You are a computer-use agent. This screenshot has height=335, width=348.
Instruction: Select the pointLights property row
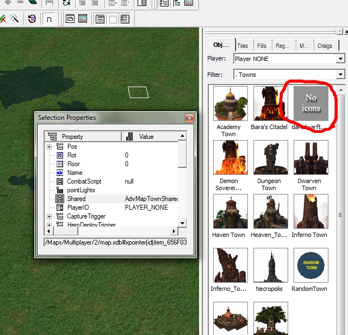click(111, 190)
